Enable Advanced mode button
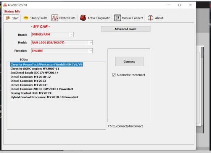The image size is (211, 153). (x=126, y=29)
